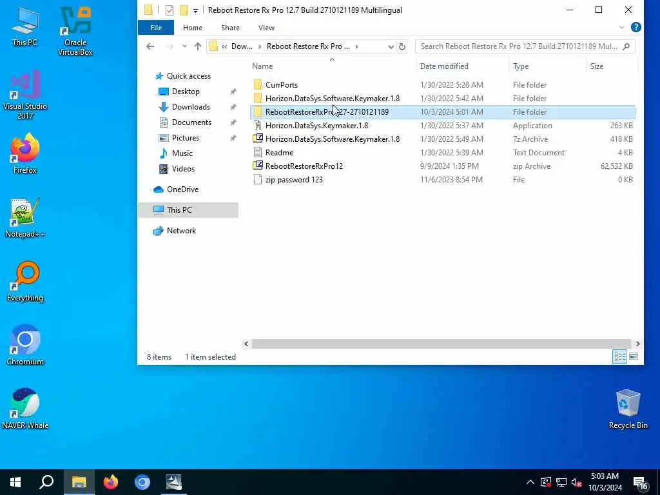660x495 pixels.
Task: Click network tray icon
Action: [561, 482]
